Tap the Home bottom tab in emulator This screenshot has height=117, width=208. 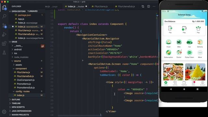click(166, 83)
